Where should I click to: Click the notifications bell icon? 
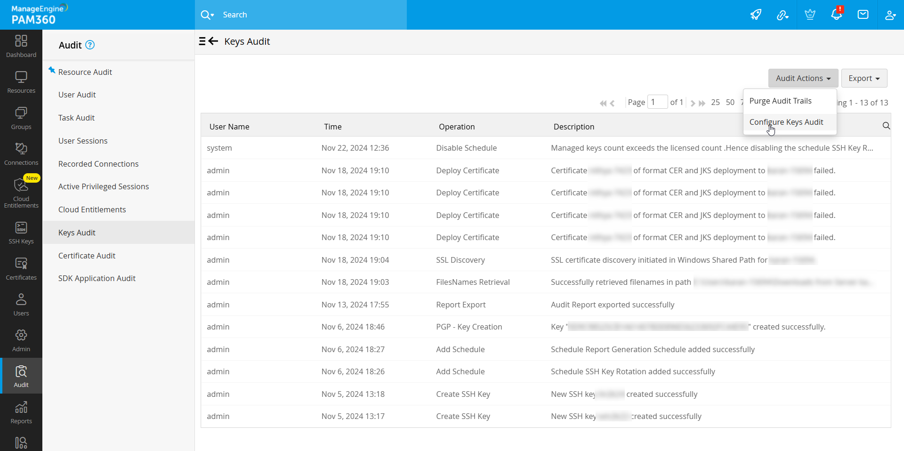point(836,15)
